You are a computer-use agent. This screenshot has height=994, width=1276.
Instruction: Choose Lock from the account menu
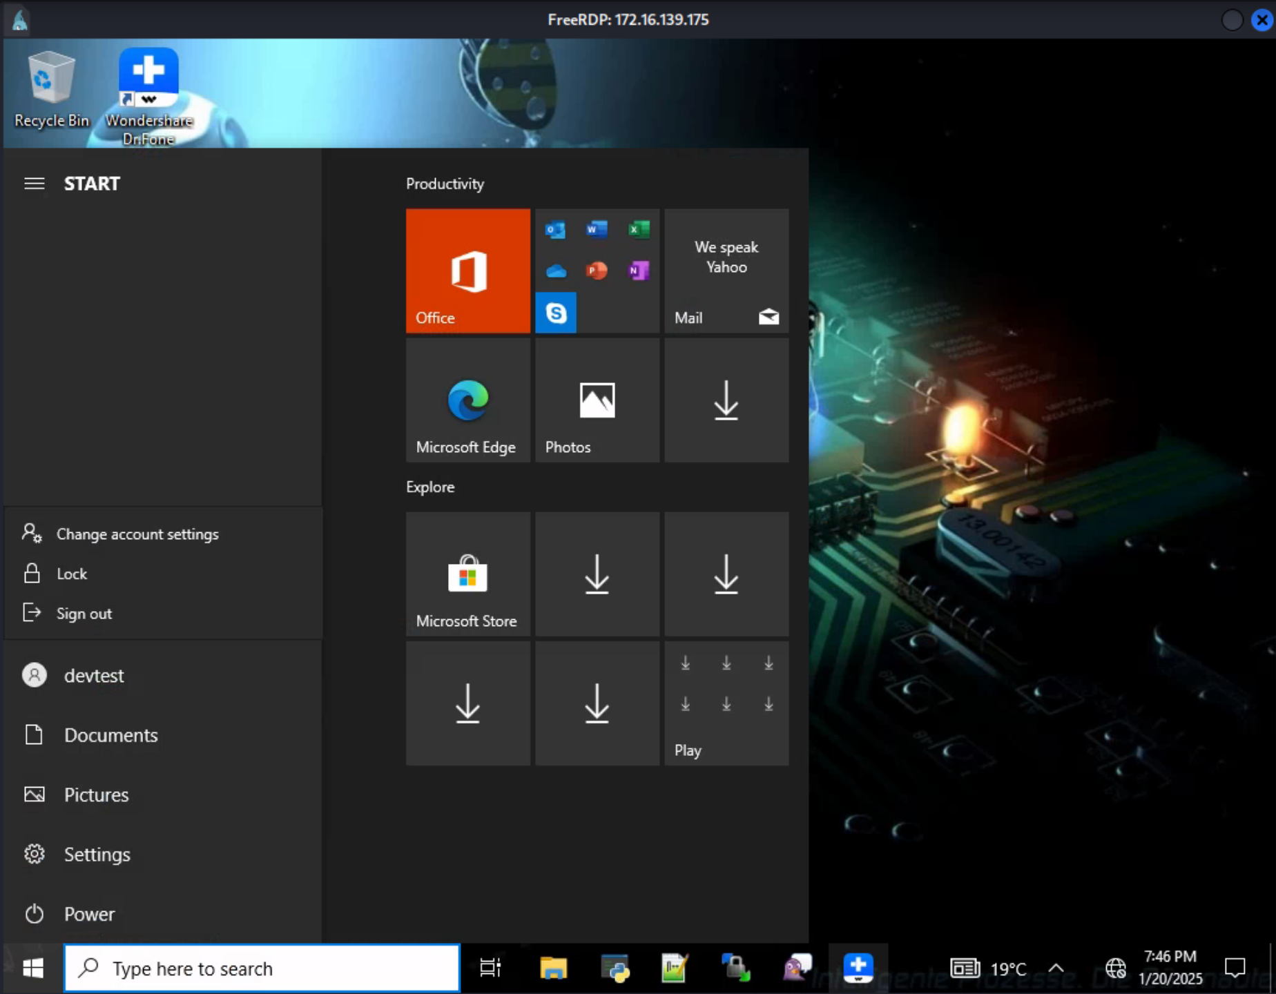pos(164,574)
